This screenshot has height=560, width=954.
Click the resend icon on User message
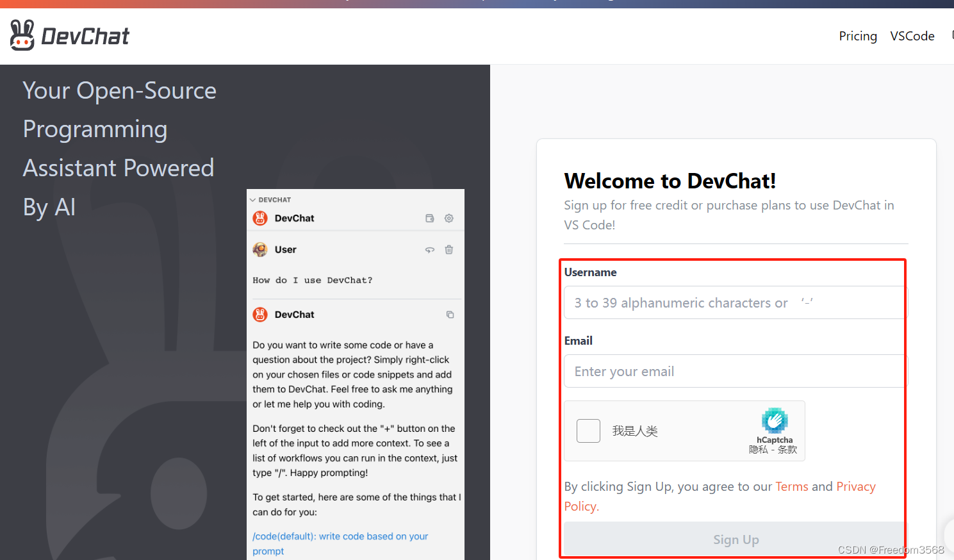430,250
